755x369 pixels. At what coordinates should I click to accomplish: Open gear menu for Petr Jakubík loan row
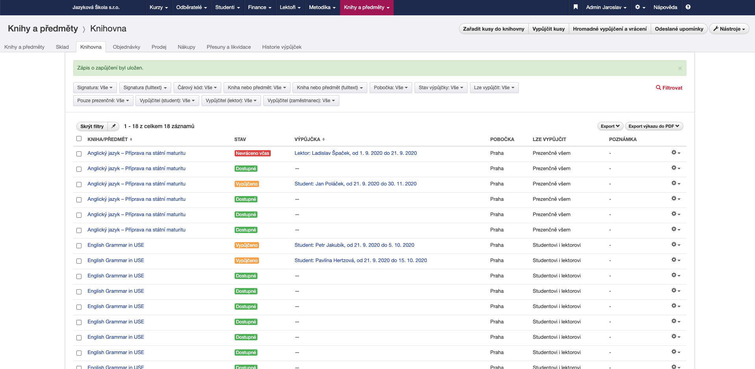676,244
